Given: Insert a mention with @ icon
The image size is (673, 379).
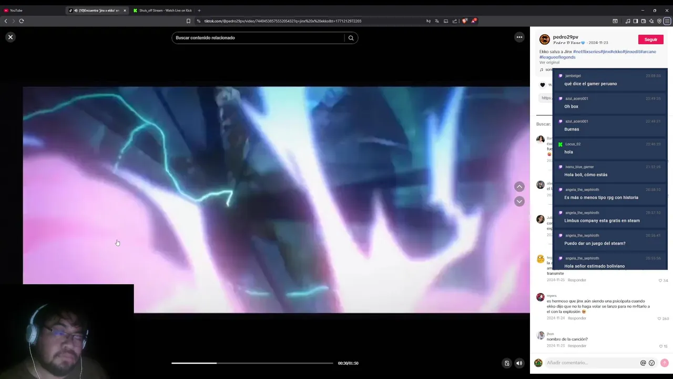Looking at the screenshot, I should click(x=643, y=363).
